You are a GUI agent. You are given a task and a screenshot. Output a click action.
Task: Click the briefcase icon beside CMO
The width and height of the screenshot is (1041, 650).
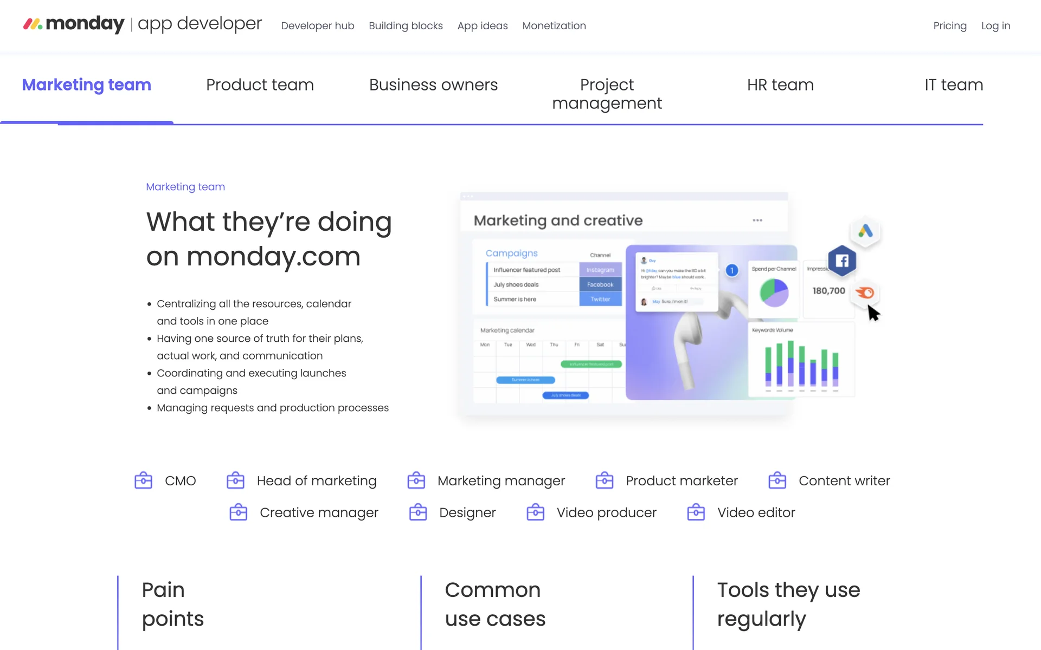(143, 480)
